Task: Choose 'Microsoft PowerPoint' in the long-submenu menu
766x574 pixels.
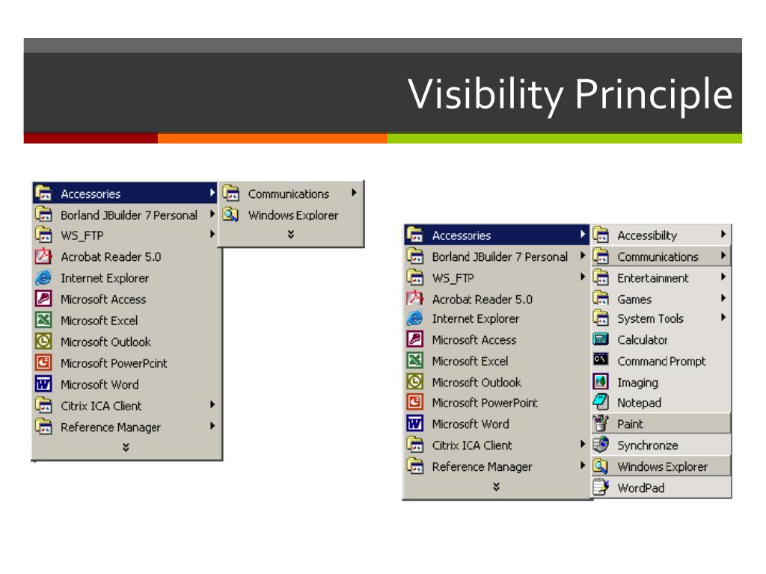Action: click(x=497, y=403)
